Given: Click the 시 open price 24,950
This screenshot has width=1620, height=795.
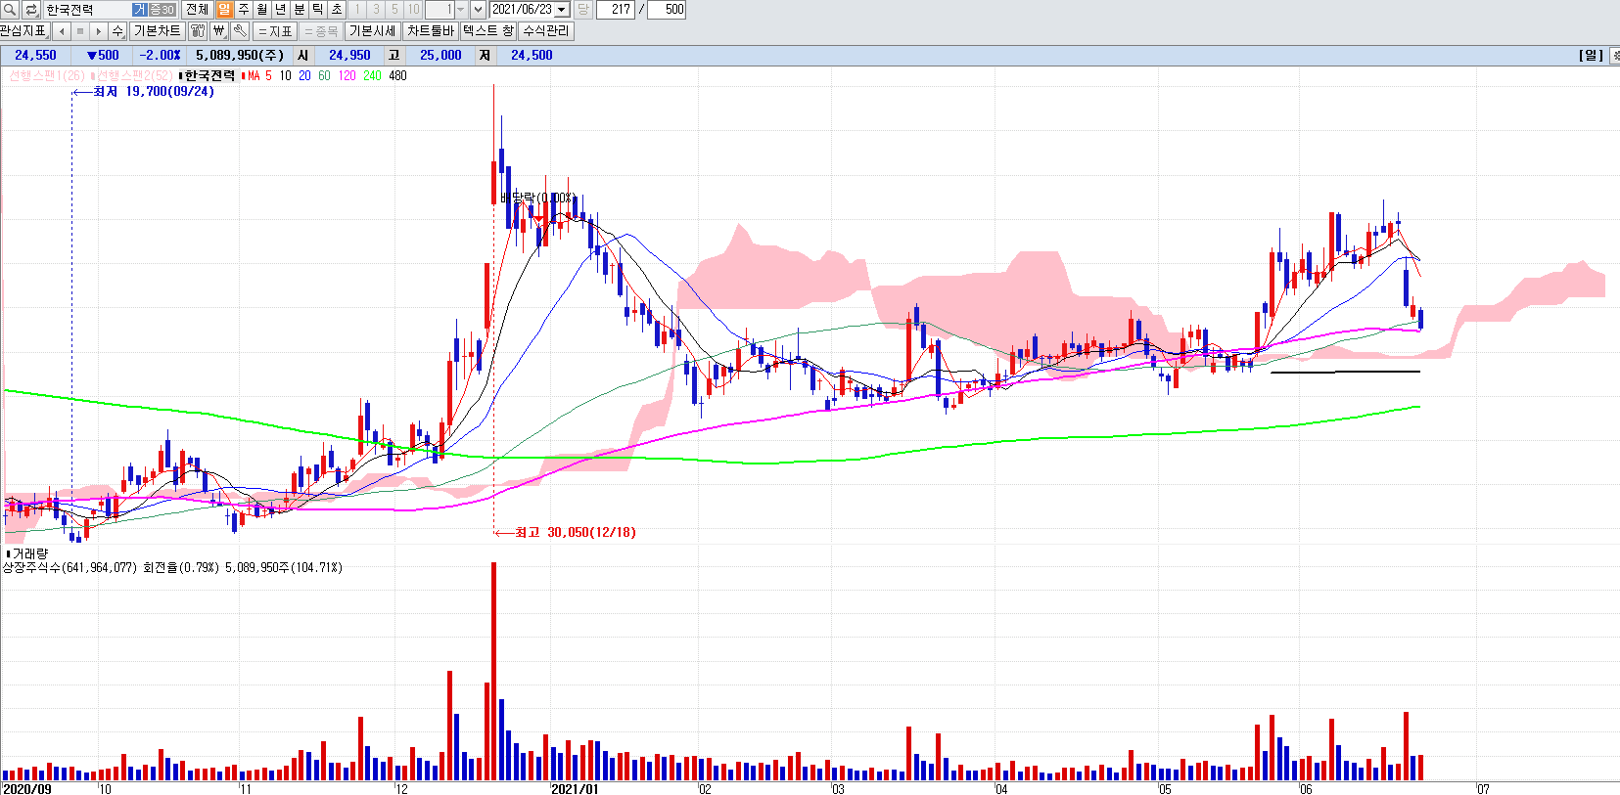Looking at the screenshot, I should coord(349,56).
